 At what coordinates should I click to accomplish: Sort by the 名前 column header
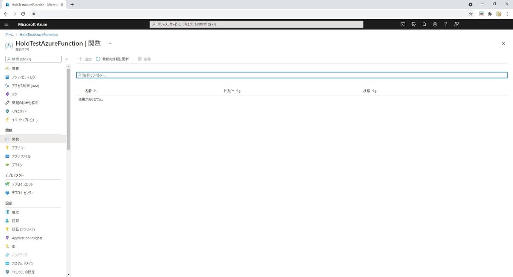pyautogui.click(x=91, y=91)
